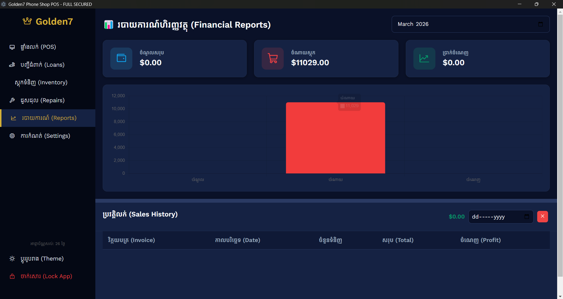Image resolution: width=563 pixels, height=299 pixels.
Task: Click the Golden7 crown logo icon
Action: pyautogui.click(x=27, y=21)
